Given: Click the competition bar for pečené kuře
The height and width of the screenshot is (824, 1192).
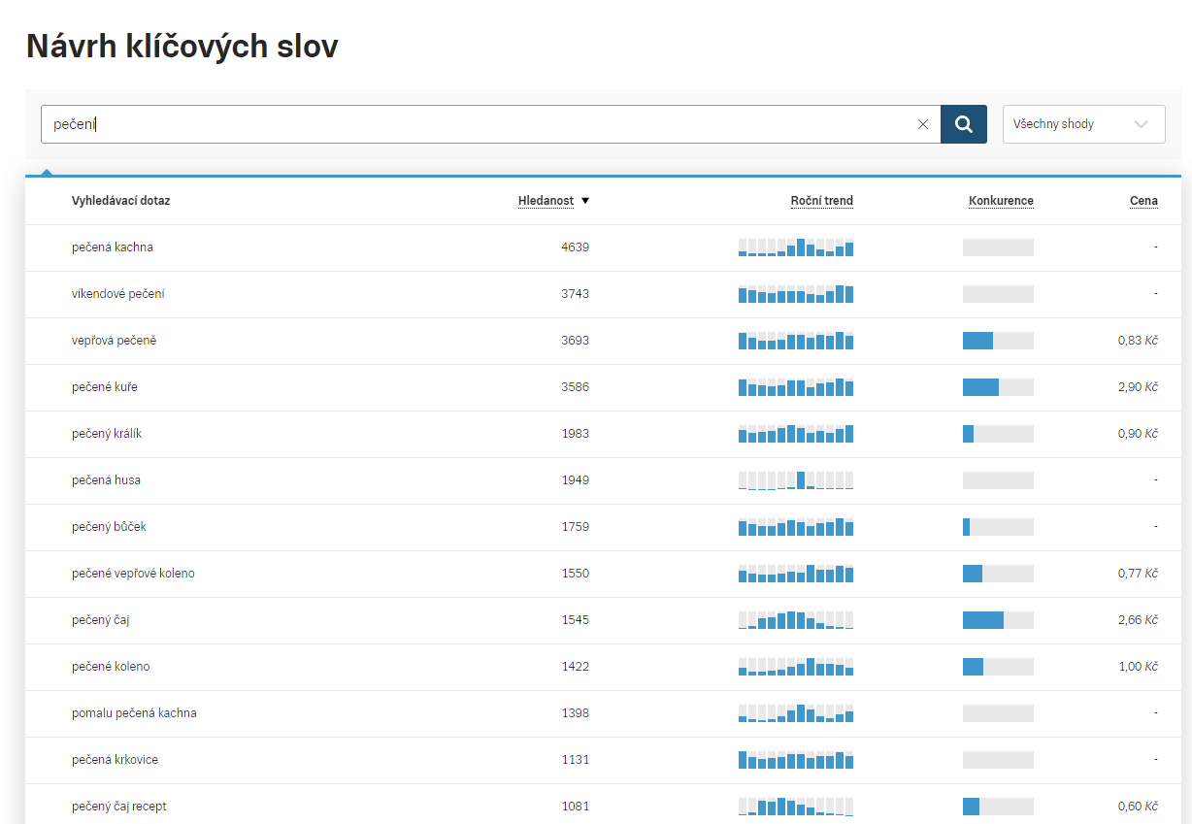Looking at the screenshot, I should [998, 387].
